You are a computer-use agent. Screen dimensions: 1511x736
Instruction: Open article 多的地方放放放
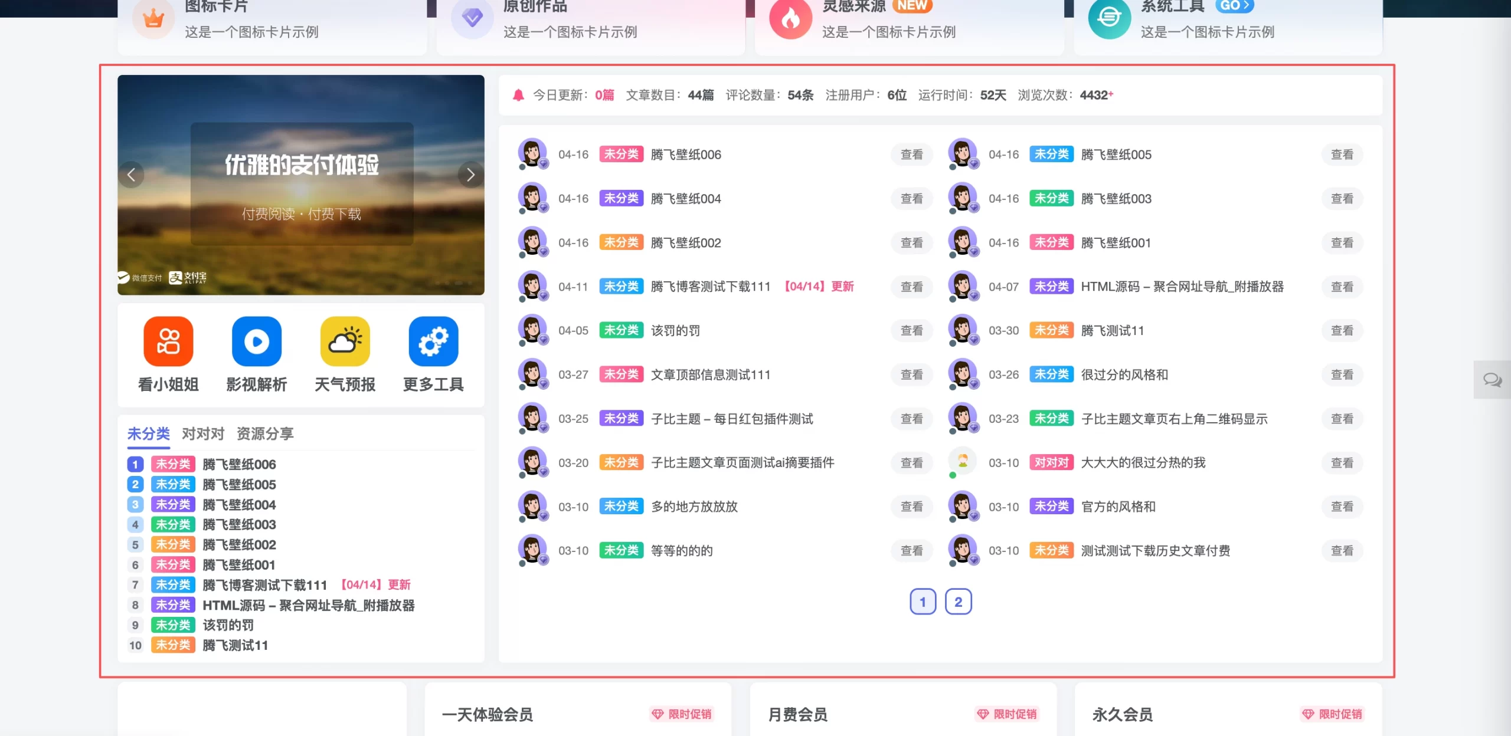tap(694, 507)
